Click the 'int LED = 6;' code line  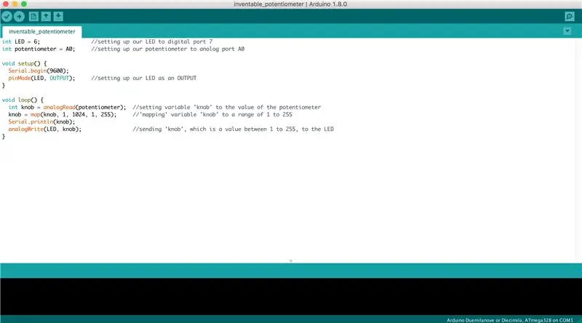click(x=21, y=41)
